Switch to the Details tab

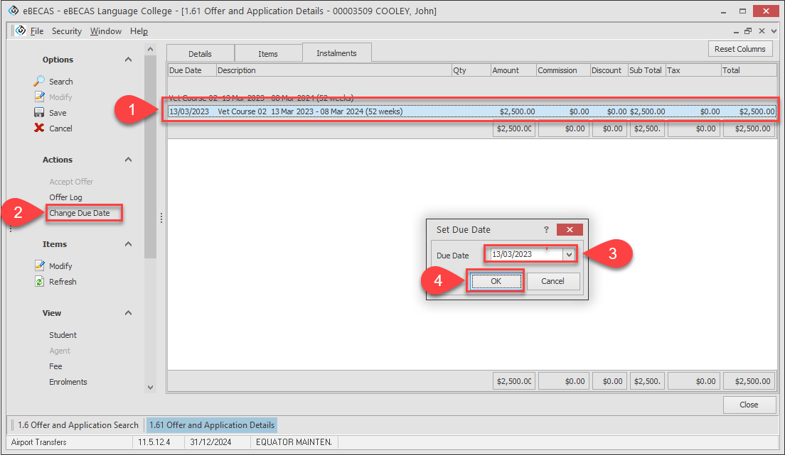(200, 54)
